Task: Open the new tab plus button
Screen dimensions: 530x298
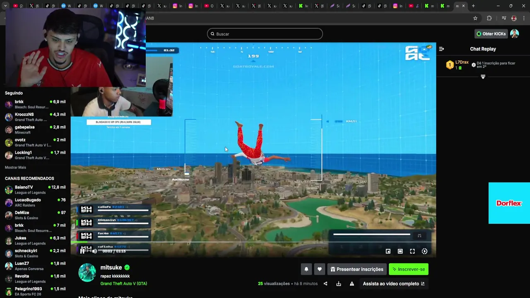Action: 473,6
